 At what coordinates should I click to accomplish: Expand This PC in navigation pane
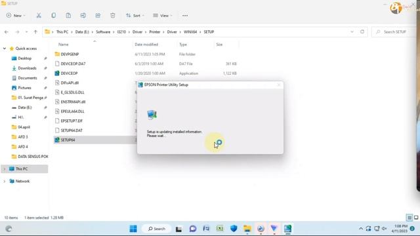pos(5,169)
